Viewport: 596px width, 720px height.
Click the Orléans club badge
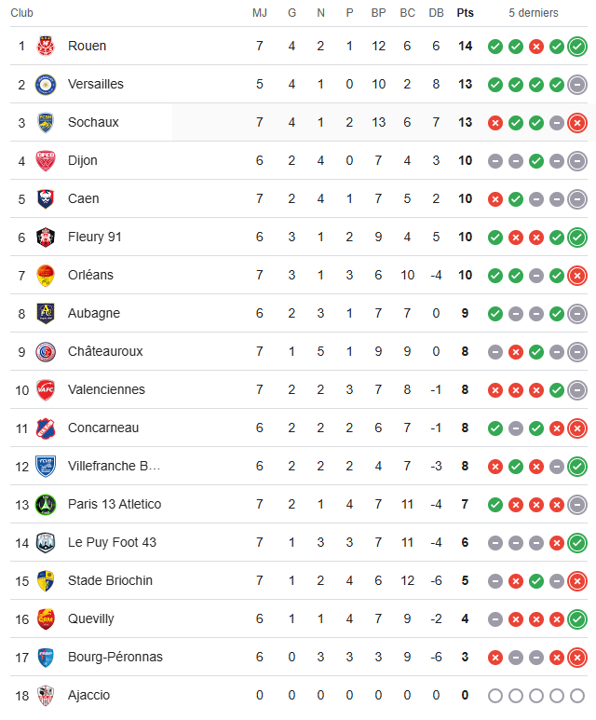pyautogui.click(x=45, y=275)
